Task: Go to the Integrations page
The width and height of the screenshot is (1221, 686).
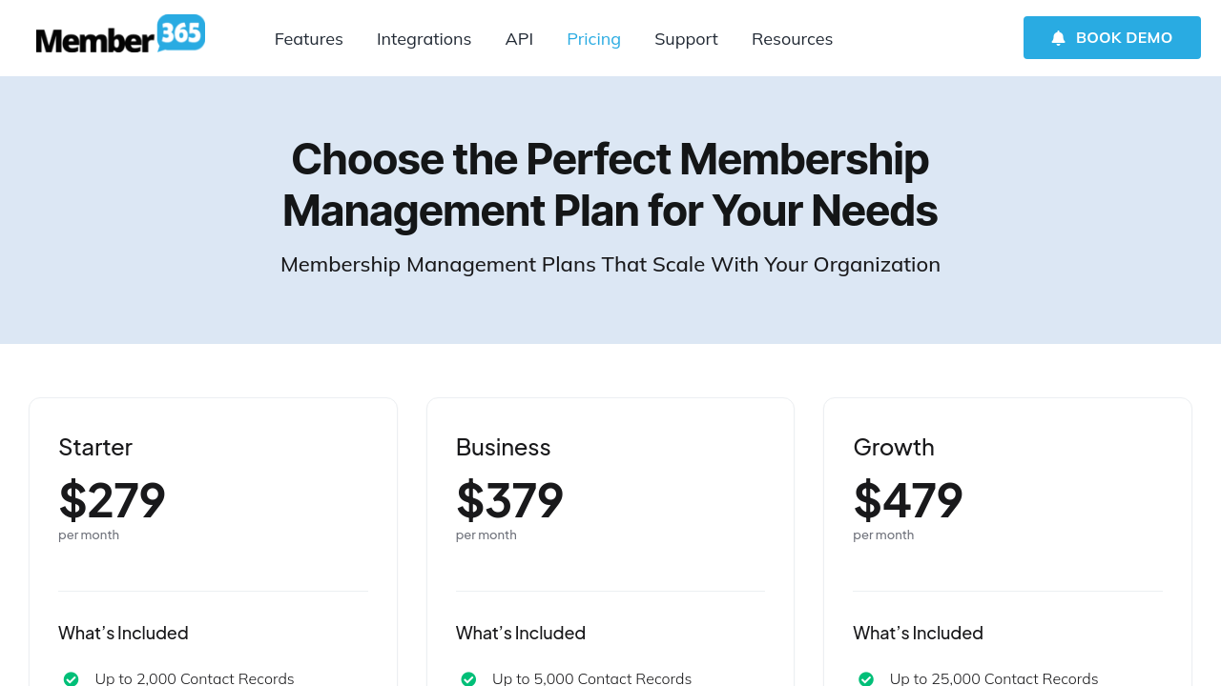Action: (424, 39)
